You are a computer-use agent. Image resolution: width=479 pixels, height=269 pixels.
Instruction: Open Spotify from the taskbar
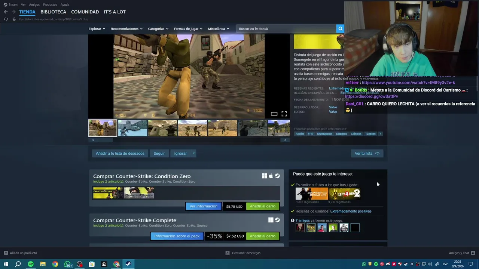31,264
